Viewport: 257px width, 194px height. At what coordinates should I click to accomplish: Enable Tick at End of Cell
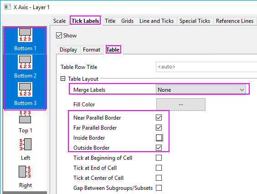tap(159, 168)
